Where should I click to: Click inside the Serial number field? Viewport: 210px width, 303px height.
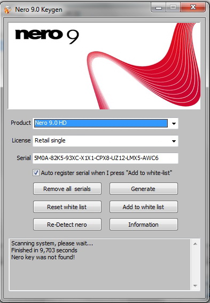point(105,158)
